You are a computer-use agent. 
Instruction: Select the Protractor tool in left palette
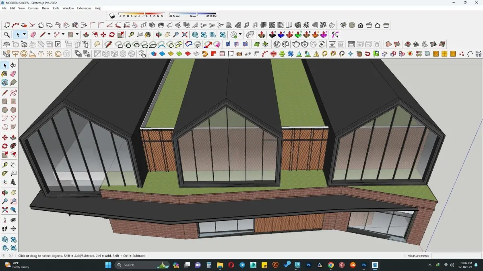tap(5, 173)
